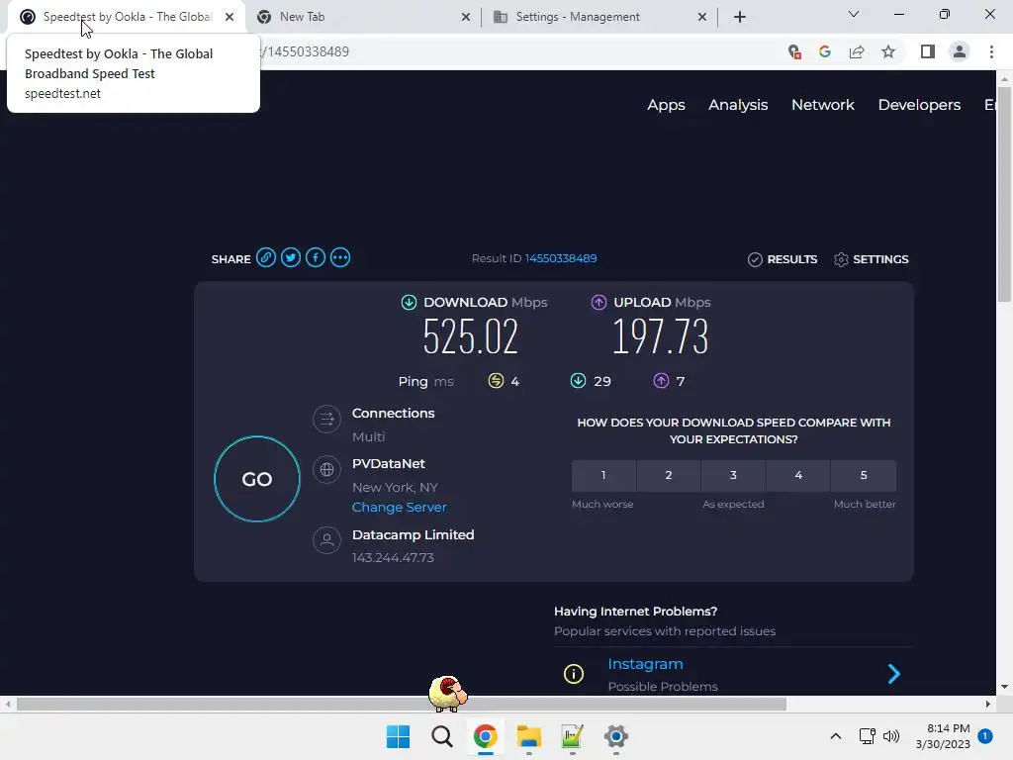Select the Speedtest by Ookla tab

(x=127, y=17)
